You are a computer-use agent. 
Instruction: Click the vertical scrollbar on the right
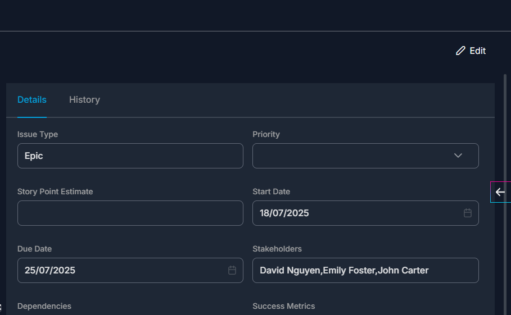(505, 195)
